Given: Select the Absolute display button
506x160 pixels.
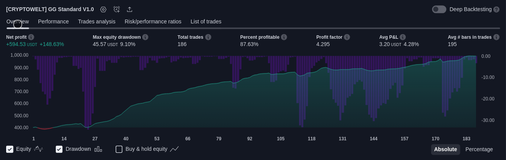Looking at the screenshot, I should pos(445,149).
